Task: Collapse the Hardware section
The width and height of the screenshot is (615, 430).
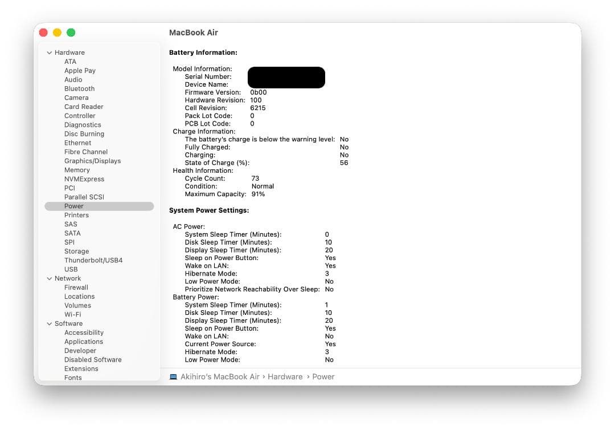Action: [50, 52]
